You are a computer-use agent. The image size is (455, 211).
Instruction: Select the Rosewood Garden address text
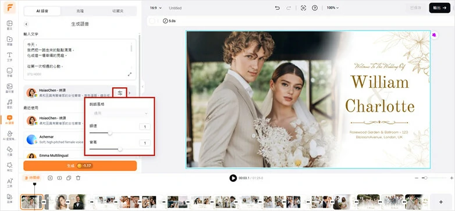[379, 134]
